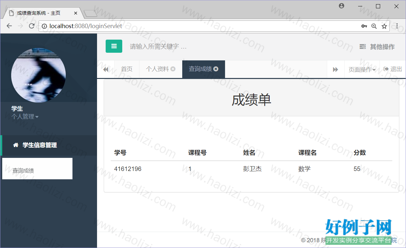The image size is (406, 248).
Task: Close the browser tab 成绩查询系统 - 主页
Action: pos(76,13)
